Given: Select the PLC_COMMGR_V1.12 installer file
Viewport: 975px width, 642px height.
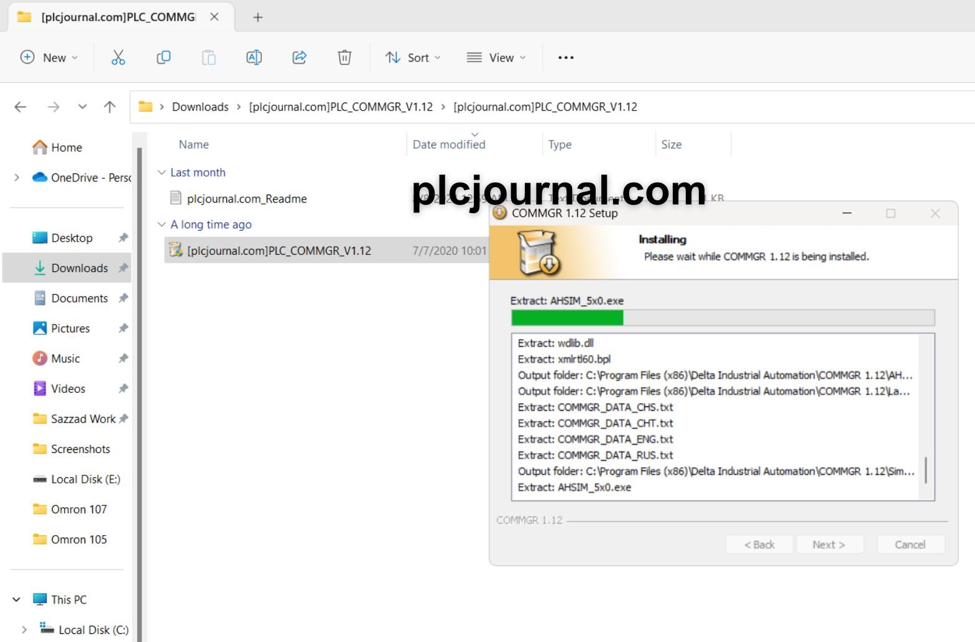Looking at the screenshot, I should point(279,250).
